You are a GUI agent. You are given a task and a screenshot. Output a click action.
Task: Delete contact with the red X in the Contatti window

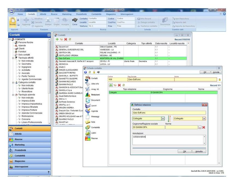coord(66,39)
